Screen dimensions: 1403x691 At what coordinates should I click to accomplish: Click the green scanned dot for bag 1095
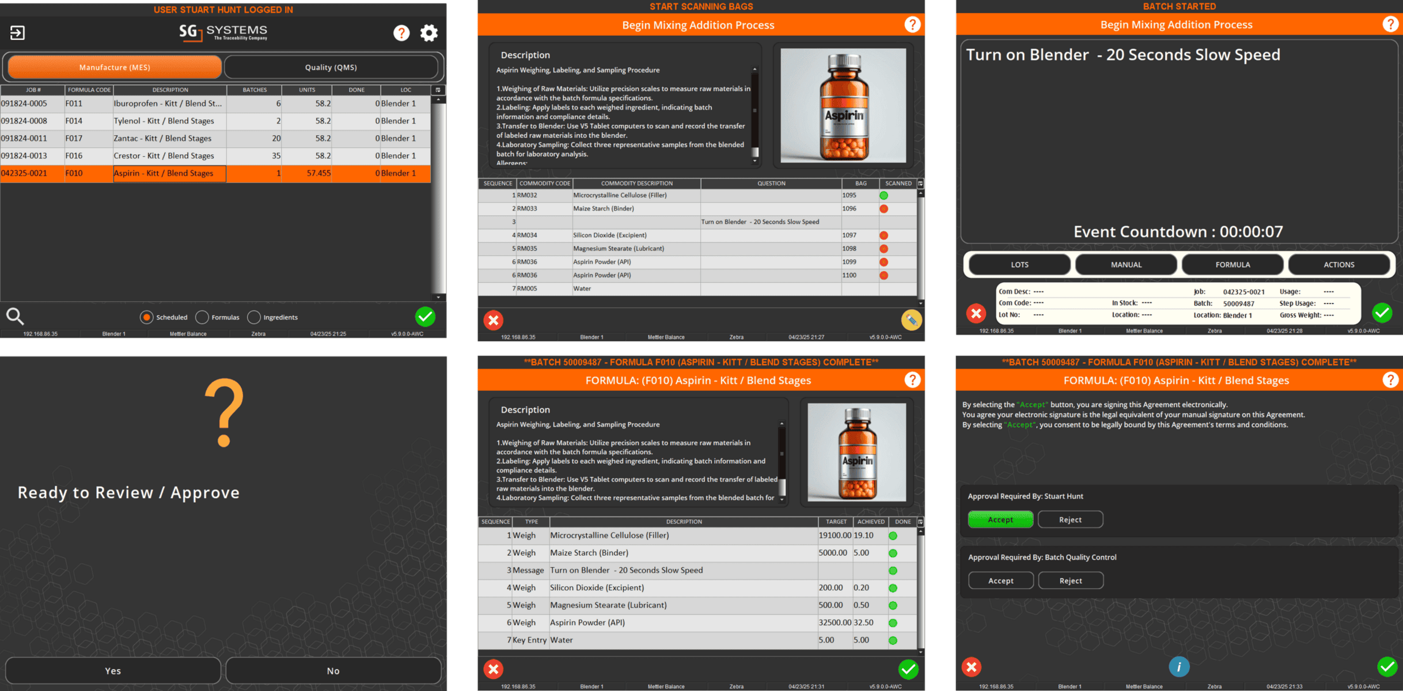pos(883,196)
